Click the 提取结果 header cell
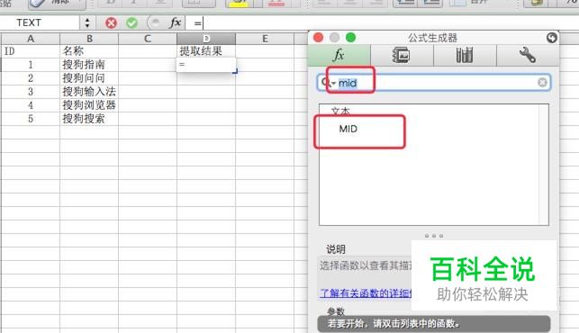This screenshot has width=579, height=333. [x=206, y=51]
